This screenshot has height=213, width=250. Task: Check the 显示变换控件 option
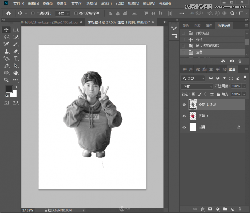pos(76,13)
